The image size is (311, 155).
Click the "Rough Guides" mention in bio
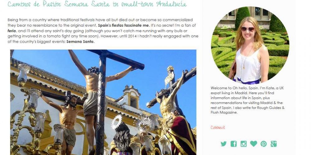point(269,108)
